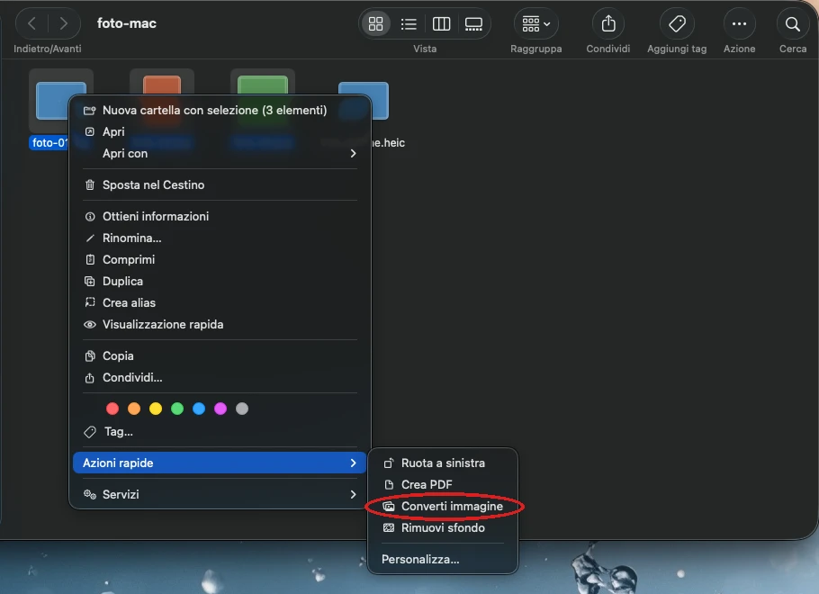Screen dimensions: 819x594
Task: Apply the gray tag color
Action: (242, 409)
